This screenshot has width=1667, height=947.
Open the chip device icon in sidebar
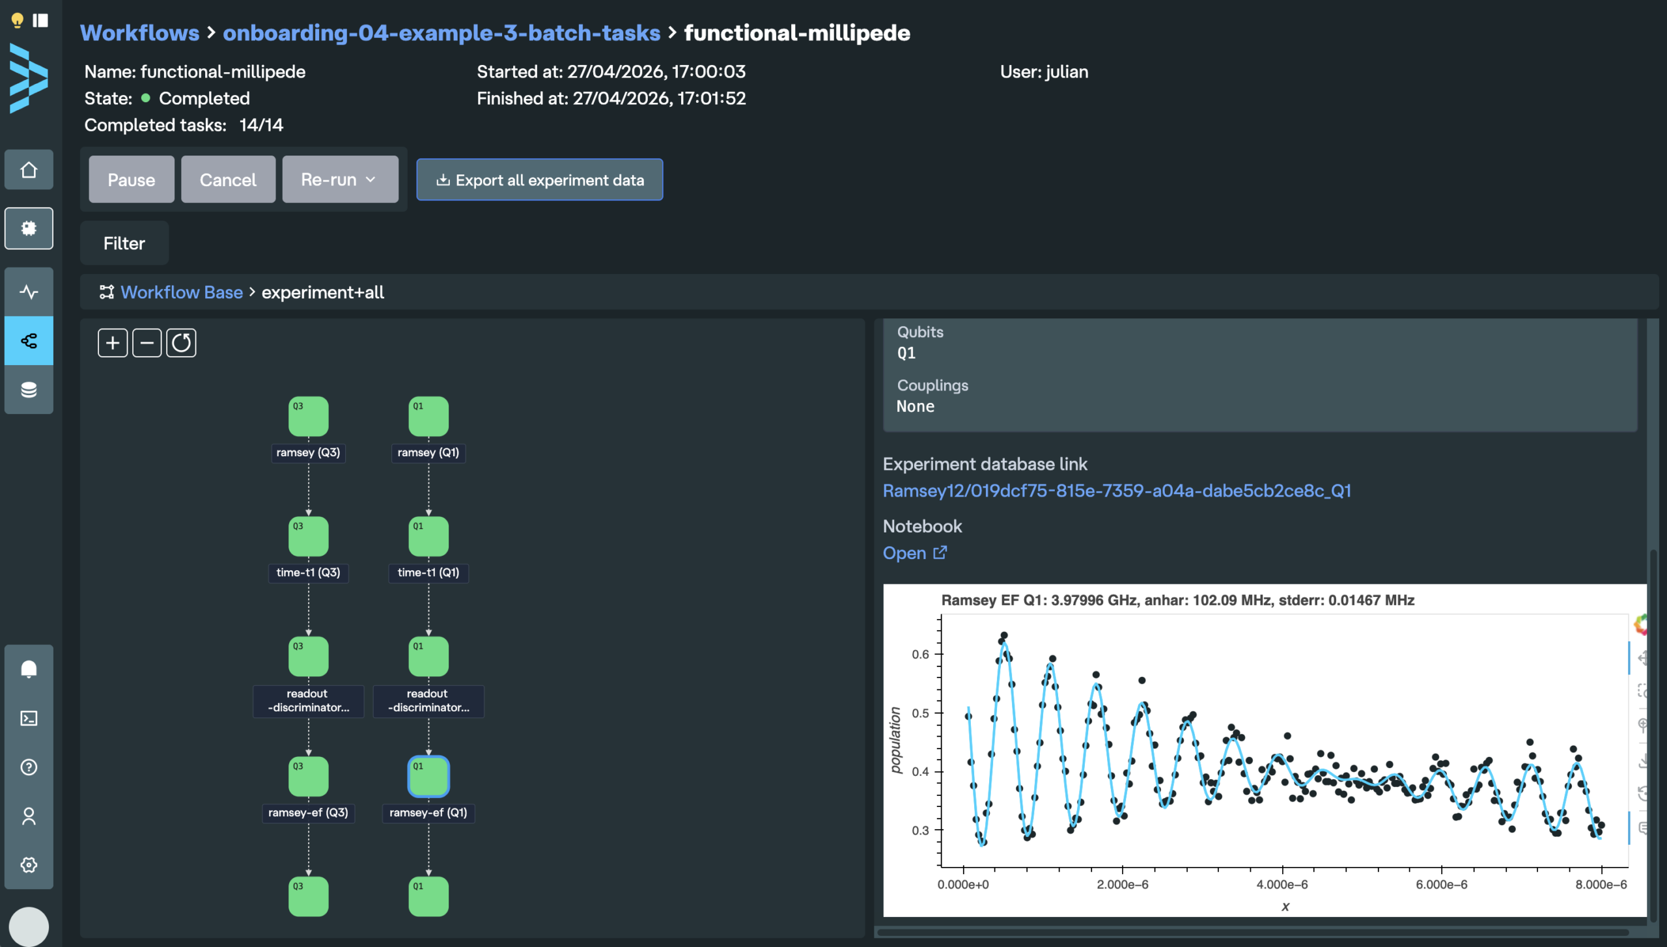pos(29,228)
